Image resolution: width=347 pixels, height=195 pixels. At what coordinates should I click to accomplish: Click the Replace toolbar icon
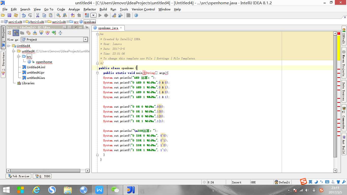65,15
